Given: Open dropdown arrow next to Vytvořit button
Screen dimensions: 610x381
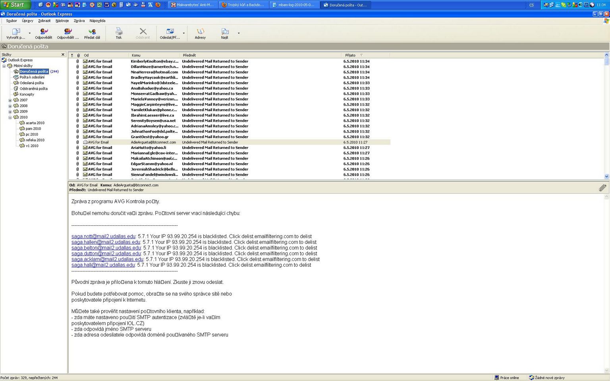Looking at the screenshot, I should tap(30, 33).
